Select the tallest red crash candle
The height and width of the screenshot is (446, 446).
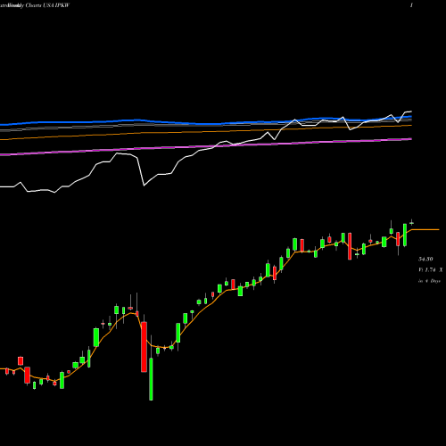coord(144,347)
